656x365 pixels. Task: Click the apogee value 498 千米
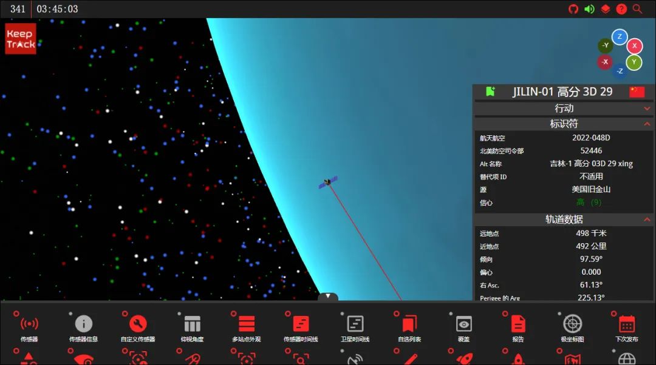click(591, 233)
